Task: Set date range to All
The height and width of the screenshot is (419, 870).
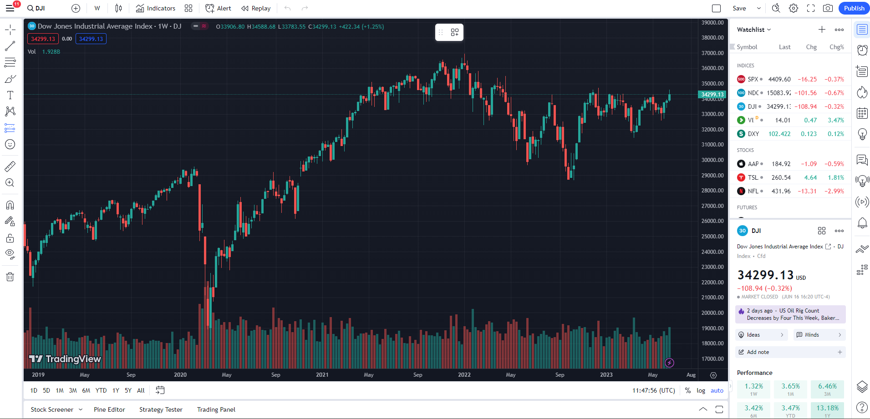Action: pos(141,390)
